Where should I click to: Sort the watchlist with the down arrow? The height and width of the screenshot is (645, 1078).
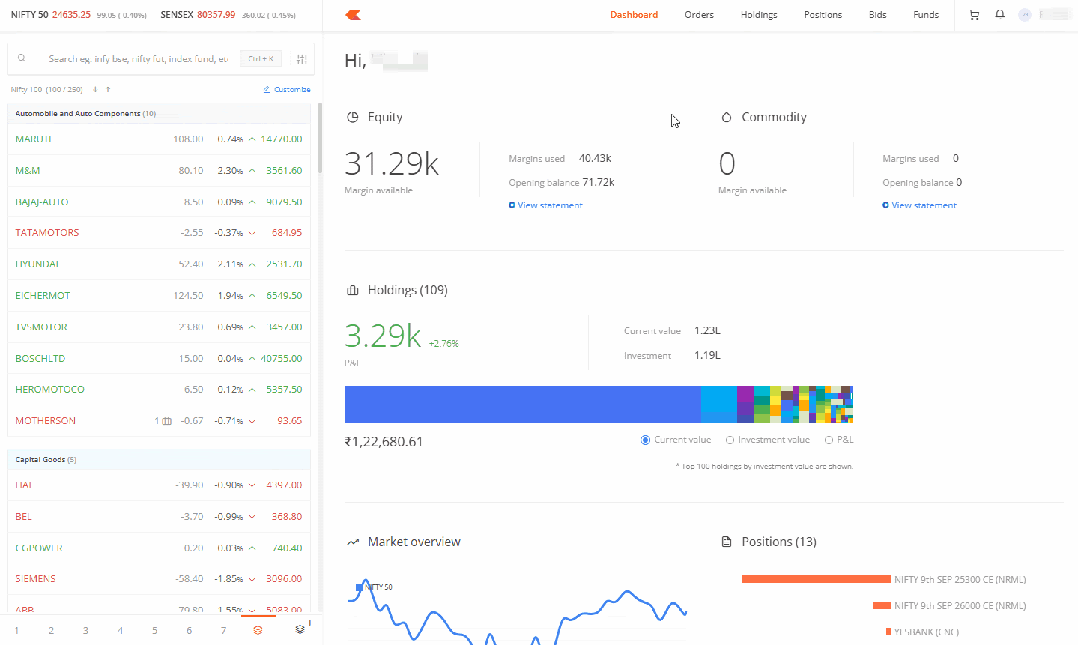[95, 90]
